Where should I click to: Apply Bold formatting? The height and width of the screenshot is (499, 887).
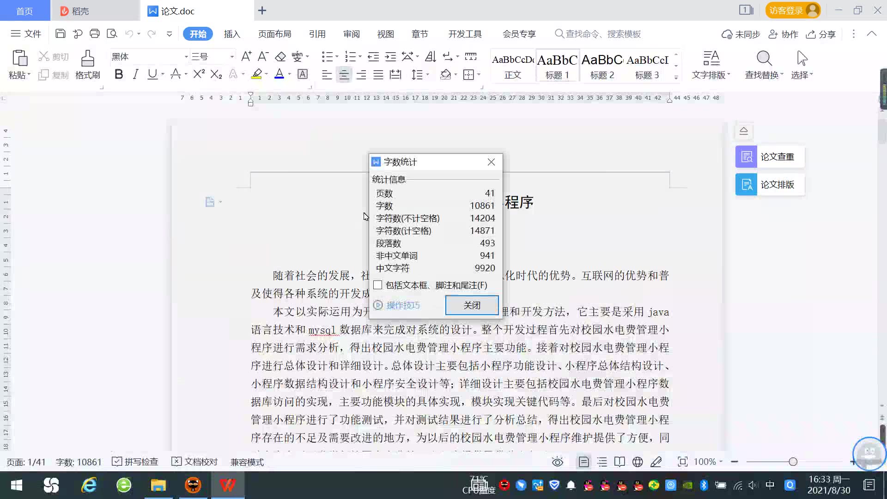point(119,74)
